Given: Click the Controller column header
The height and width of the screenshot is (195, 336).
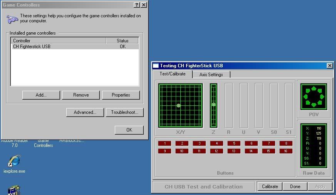Looking at the screenshot, I should 59,41.
